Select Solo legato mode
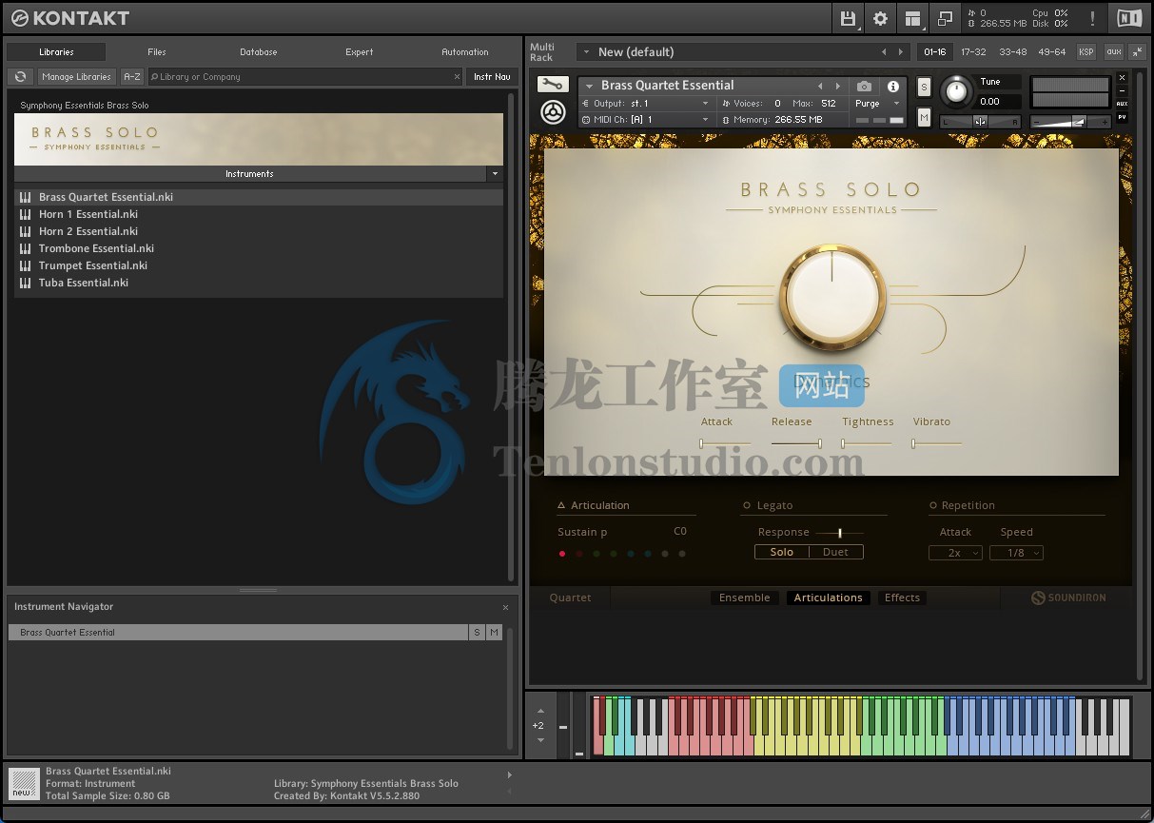 click(782, 552)
